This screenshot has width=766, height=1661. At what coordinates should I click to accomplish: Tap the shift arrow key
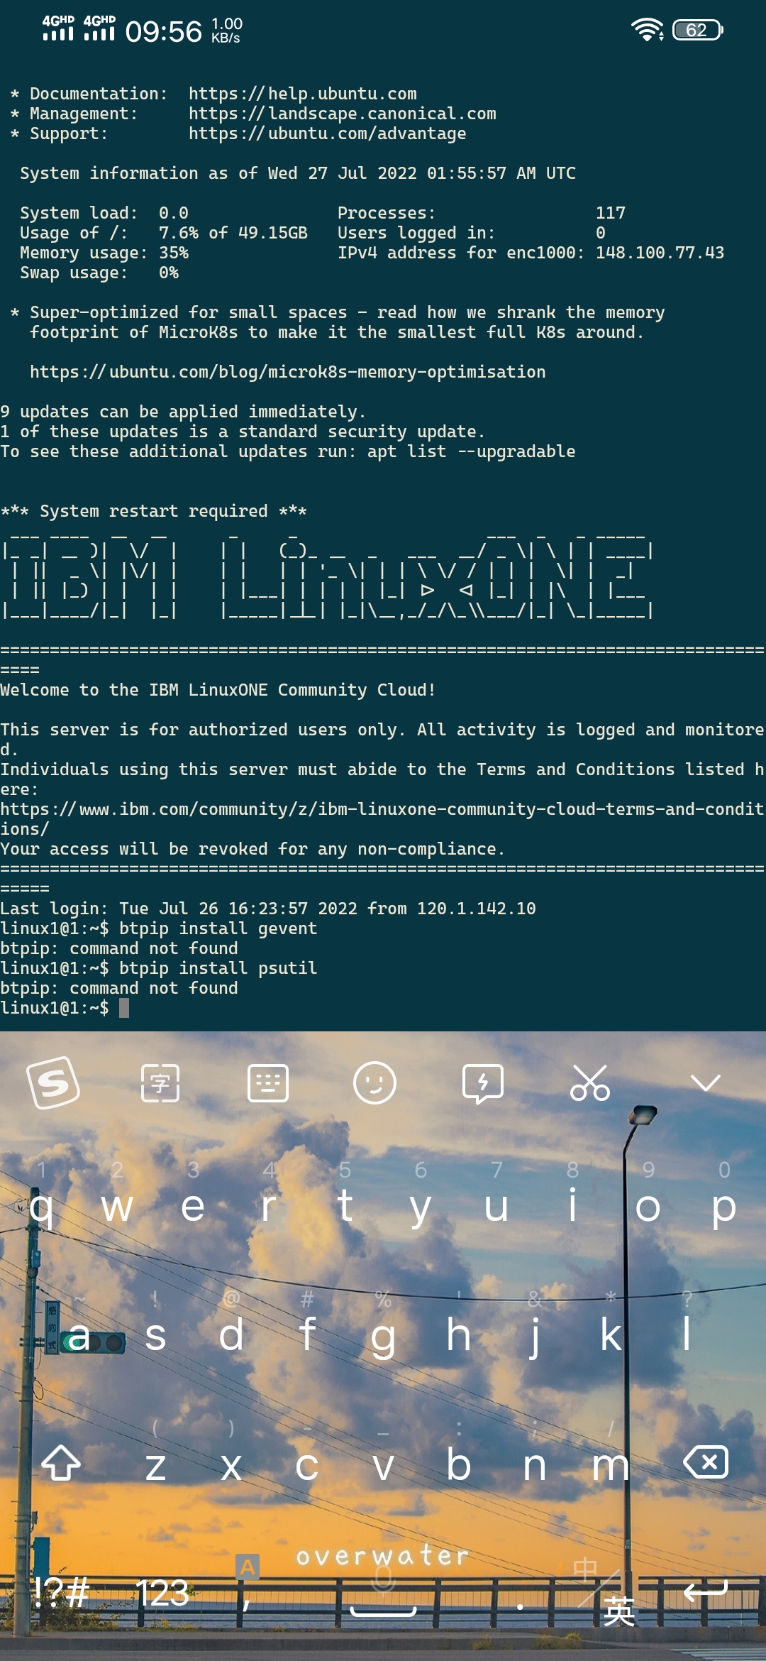[x=61, y=1463]
